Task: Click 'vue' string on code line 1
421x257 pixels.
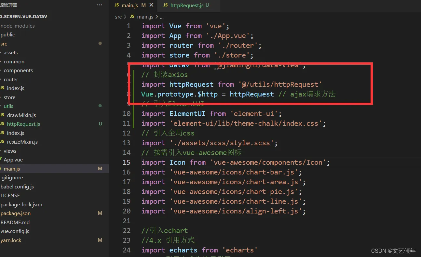Action: [216, 26]
